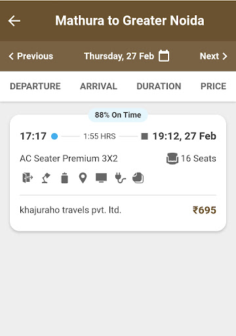Tap the seat icon beside 16 Seats
The image size is (236, 336).
point(172,158)
